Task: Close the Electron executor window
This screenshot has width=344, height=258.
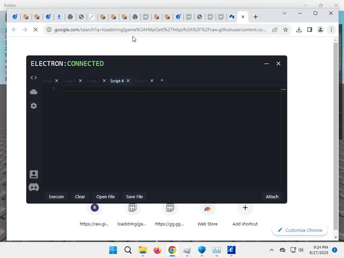Action: tap(278, 63)
